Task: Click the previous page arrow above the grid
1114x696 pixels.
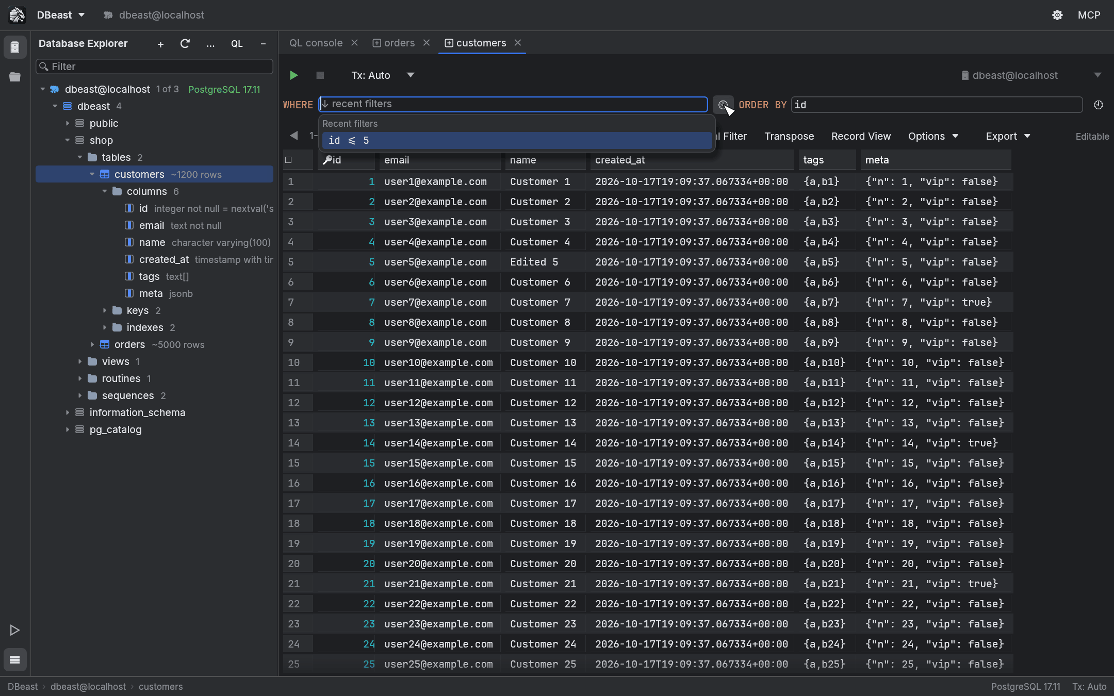Action: pos(294,136)
